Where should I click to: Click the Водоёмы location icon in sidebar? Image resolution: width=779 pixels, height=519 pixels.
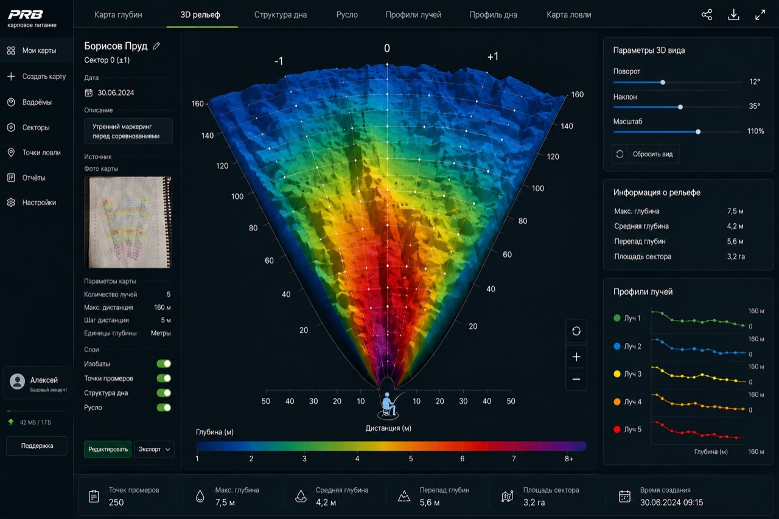(11, 102)
